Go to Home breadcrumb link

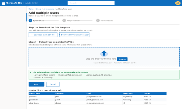(x=31, y=9)
